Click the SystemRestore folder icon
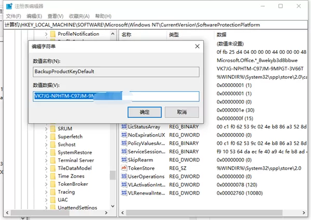 point(53,153)
